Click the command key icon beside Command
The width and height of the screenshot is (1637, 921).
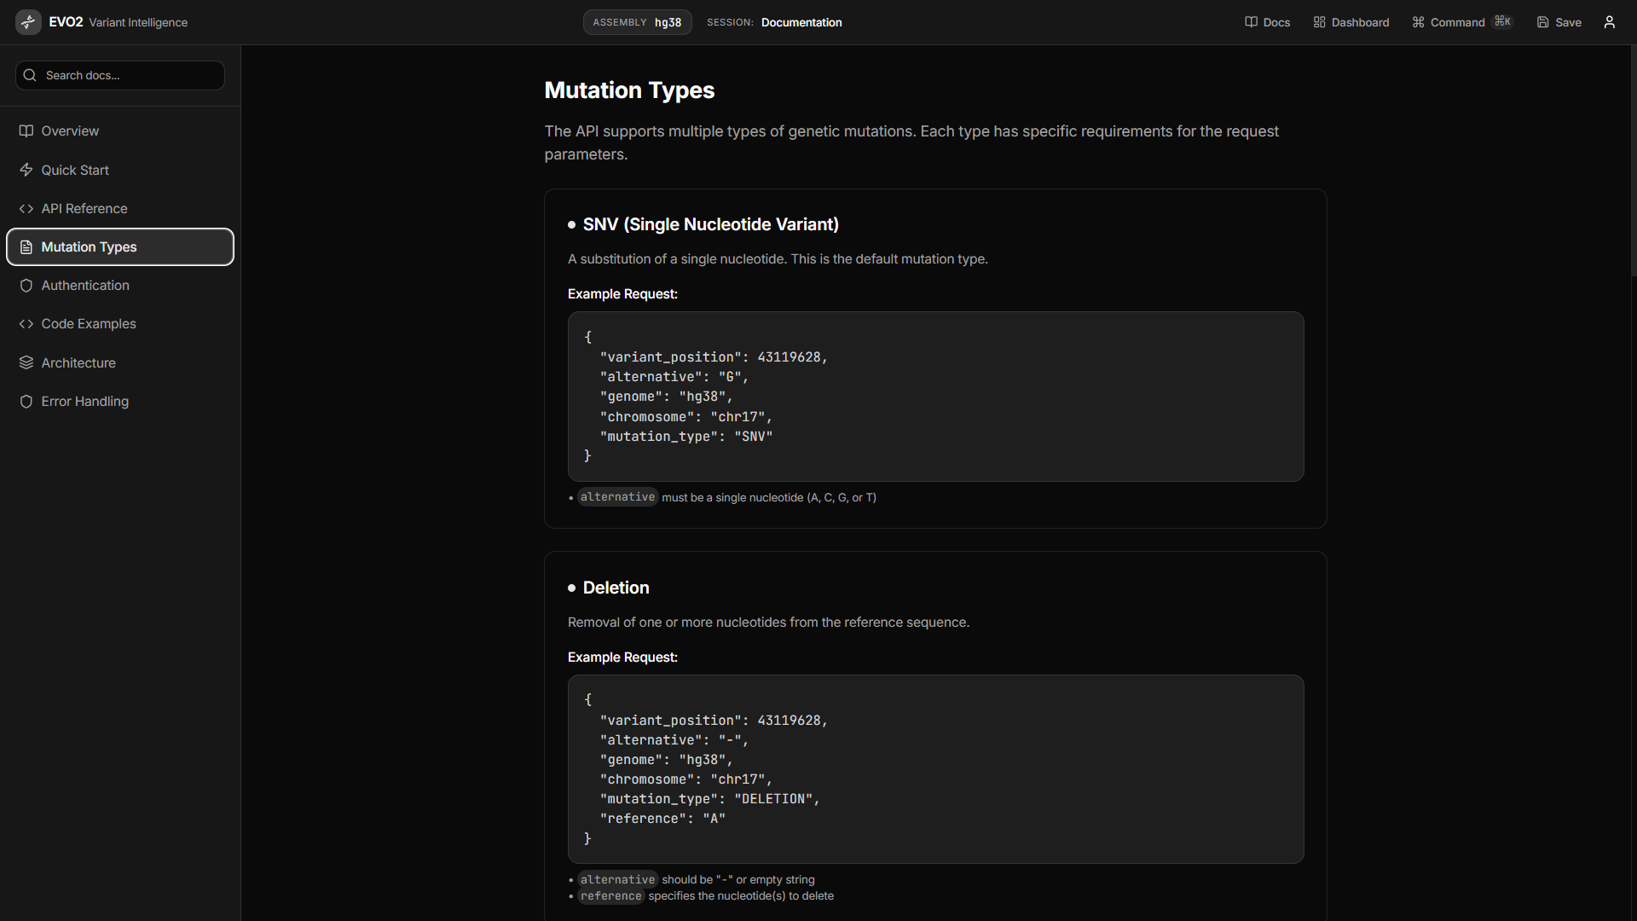click(1418, 22)
